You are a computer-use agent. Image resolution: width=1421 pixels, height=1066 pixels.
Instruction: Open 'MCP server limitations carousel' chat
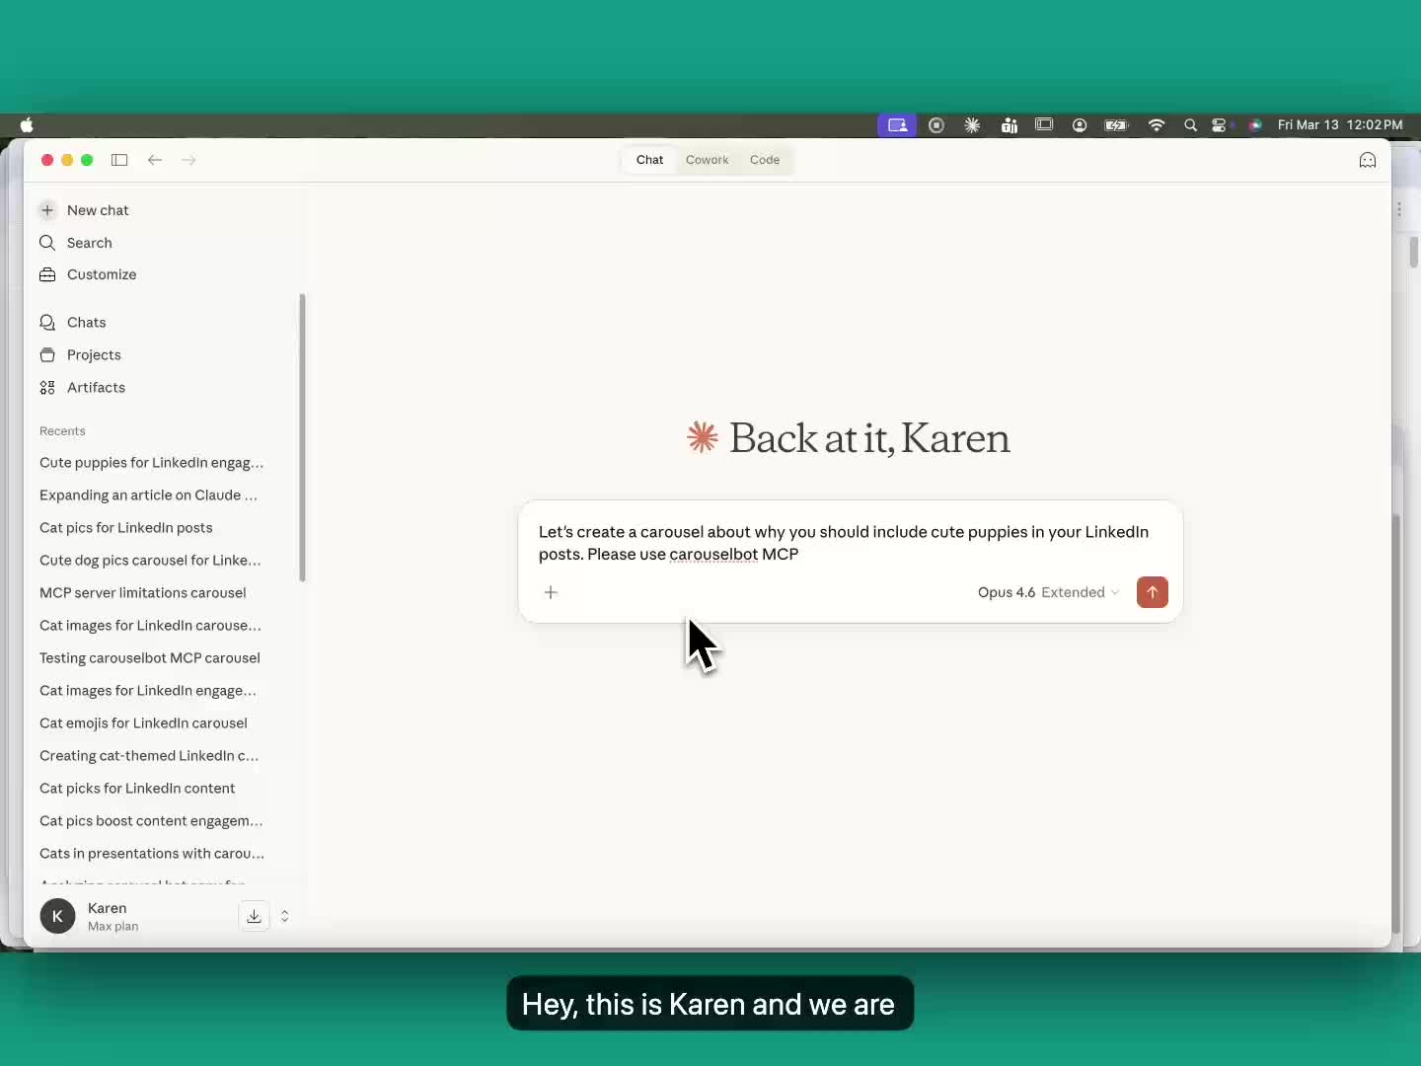[143, 593]
